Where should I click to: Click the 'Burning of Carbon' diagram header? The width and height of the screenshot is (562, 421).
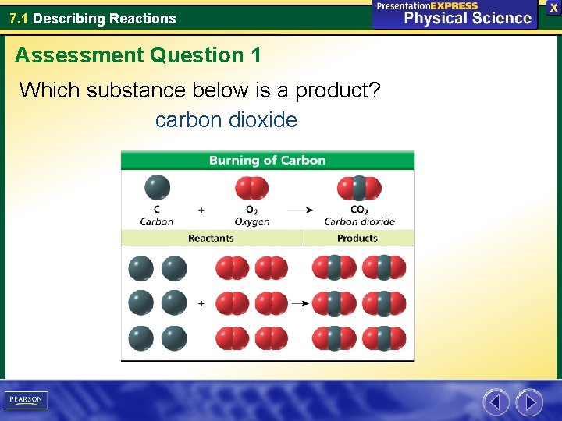(x=268, y=160)
